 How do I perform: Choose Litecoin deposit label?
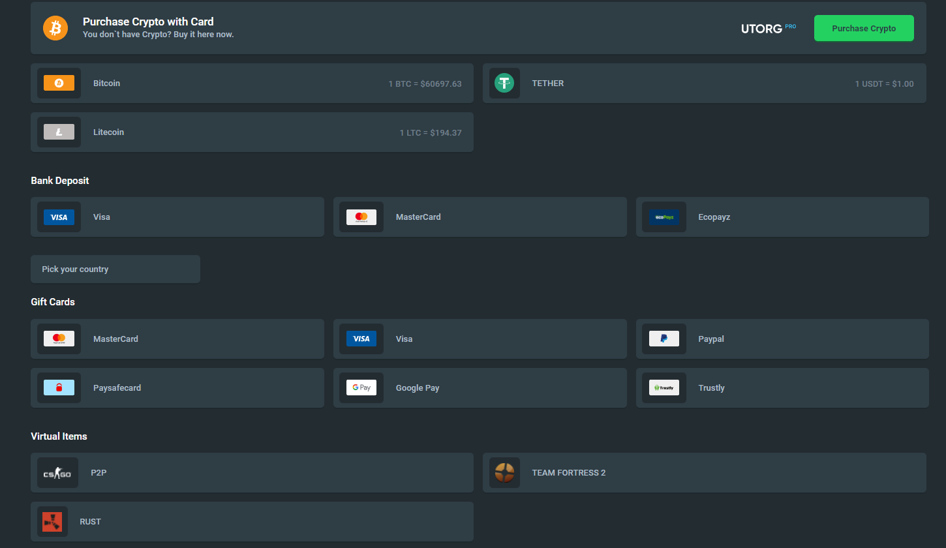(x=108, y=132)
